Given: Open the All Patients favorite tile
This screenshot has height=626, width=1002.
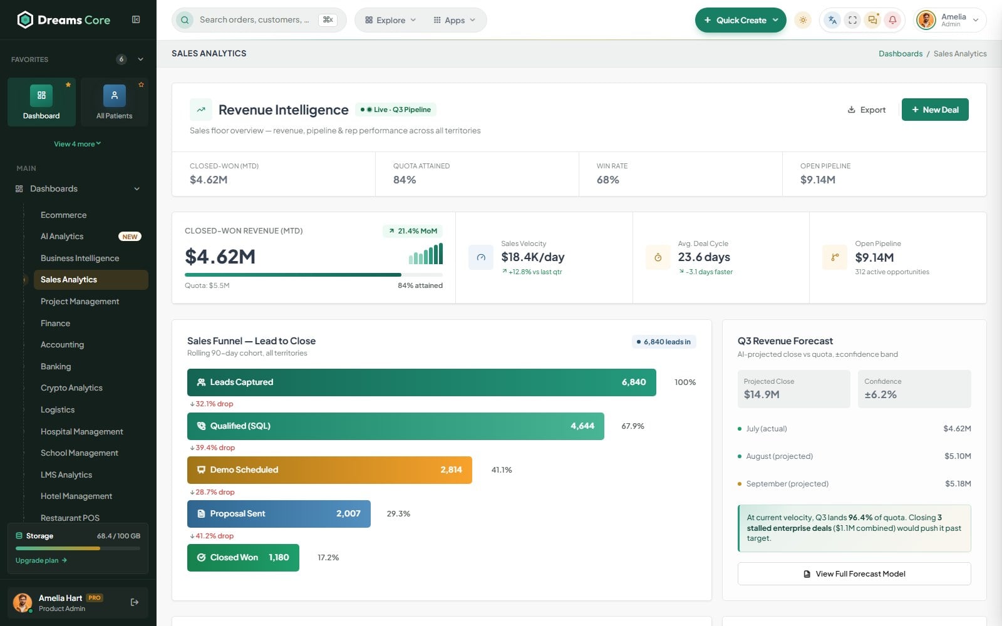Looking at the screenshot, I should click(115, 102).
